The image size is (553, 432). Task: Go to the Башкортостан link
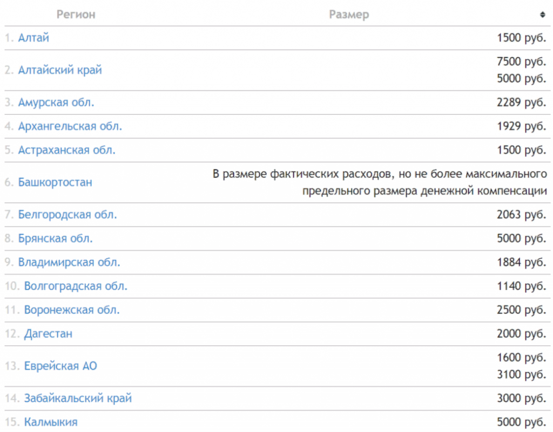click(55, 182)
